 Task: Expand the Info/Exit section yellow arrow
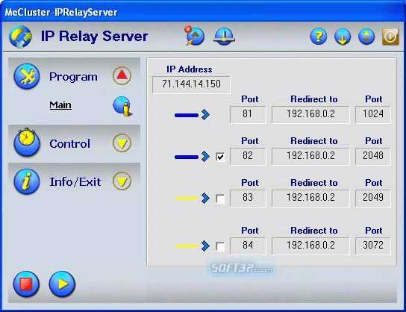[x=122, y=181]
